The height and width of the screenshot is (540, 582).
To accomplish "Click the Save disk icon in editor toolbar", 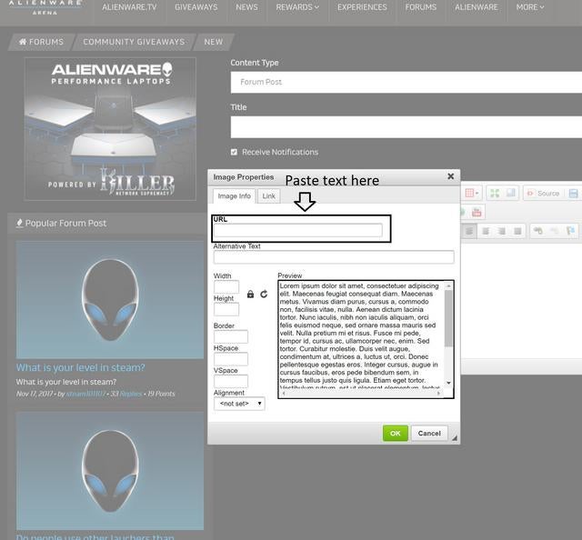I will (x=573, y=194).
